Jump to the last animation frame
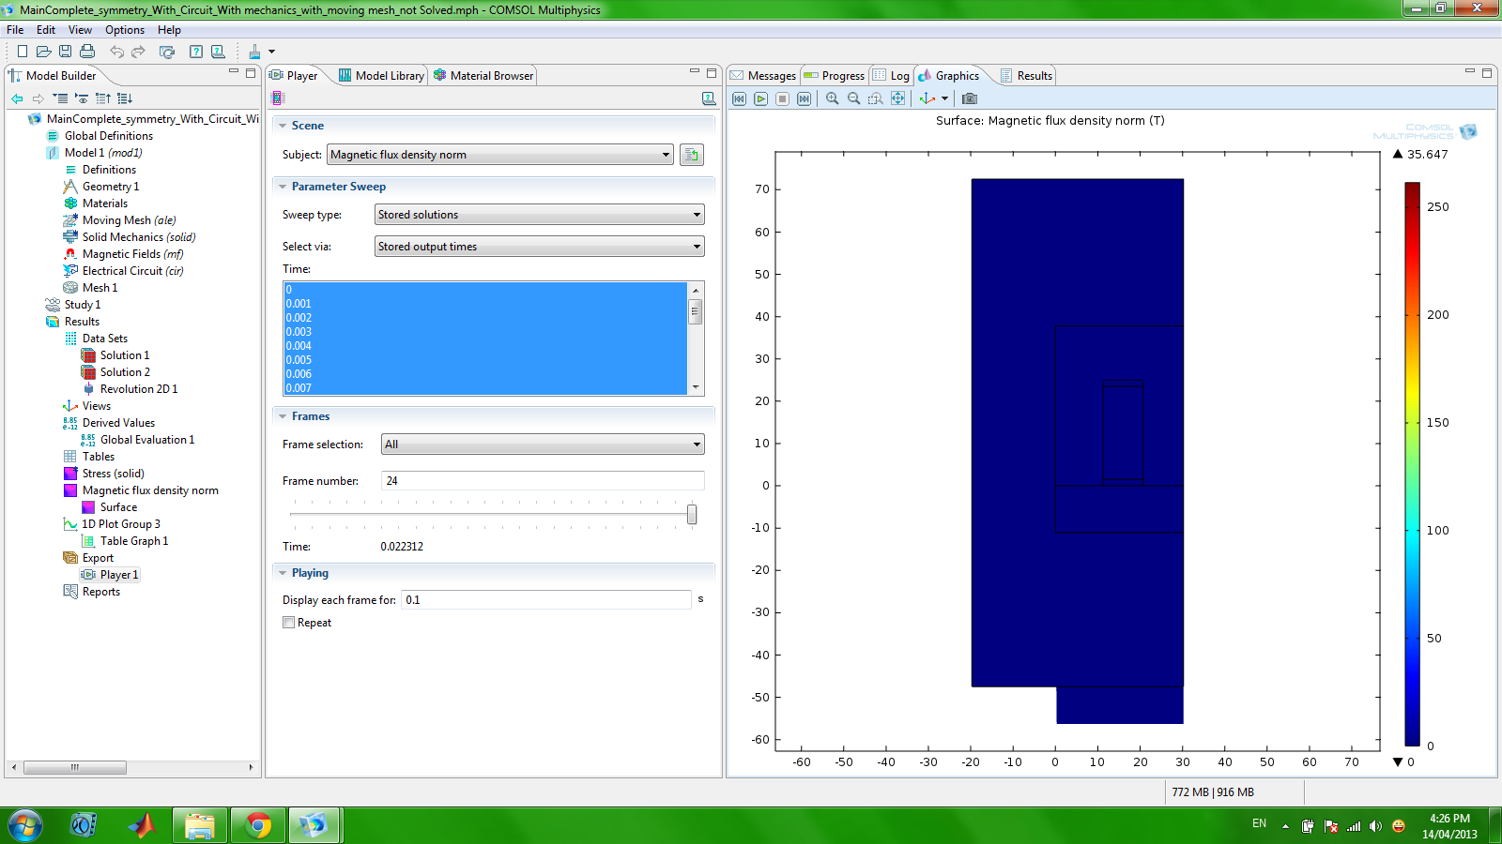The width and height of the screenshot is (1502, 844). tap(804, 98)
